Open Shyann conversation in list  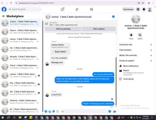[x=21, y=32]
